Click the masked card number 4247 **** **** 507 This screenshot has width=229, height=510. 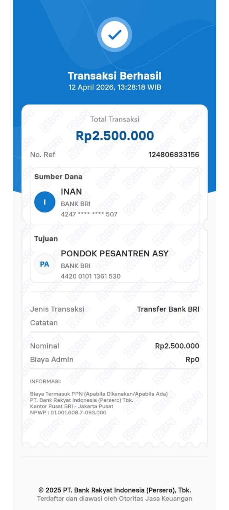(x=89, y=214)
